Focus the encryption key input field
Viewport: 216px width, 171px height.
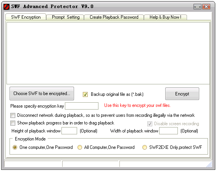[82, 106]
